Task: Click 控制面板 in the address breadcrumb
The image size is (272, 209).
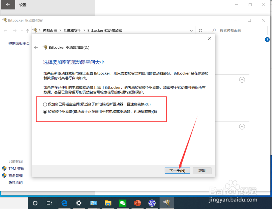Action: point(50,30)
